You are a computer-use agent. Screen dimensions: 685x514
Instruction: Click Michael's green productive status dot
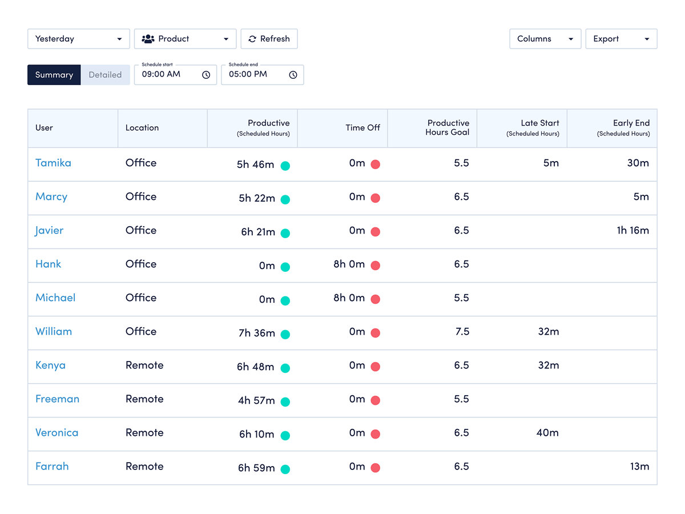click(x=285, y=300)
